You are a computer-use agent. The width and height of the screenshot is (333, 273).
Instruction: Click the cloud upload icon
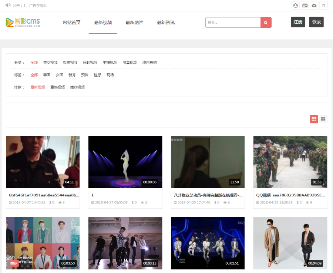[x=314, y=6]
